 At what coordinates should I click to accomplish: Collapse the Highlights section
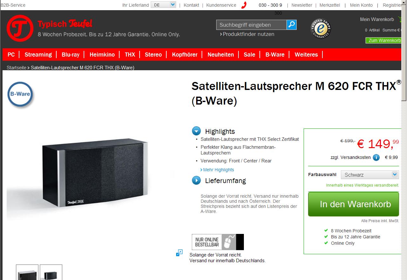(x=197, y=131)
